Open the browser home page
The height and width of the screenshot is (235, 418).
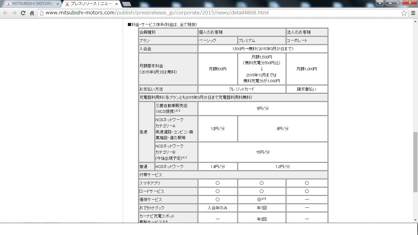tap(32, 13)
